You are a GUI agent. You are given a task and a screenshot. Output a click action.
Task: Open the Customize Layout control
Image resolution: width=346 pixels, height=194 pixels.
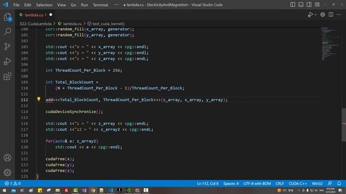tap(317, 5)
